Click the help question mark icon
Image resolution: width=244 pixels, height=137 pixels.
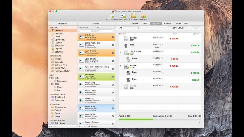click(x=200, y=123)
